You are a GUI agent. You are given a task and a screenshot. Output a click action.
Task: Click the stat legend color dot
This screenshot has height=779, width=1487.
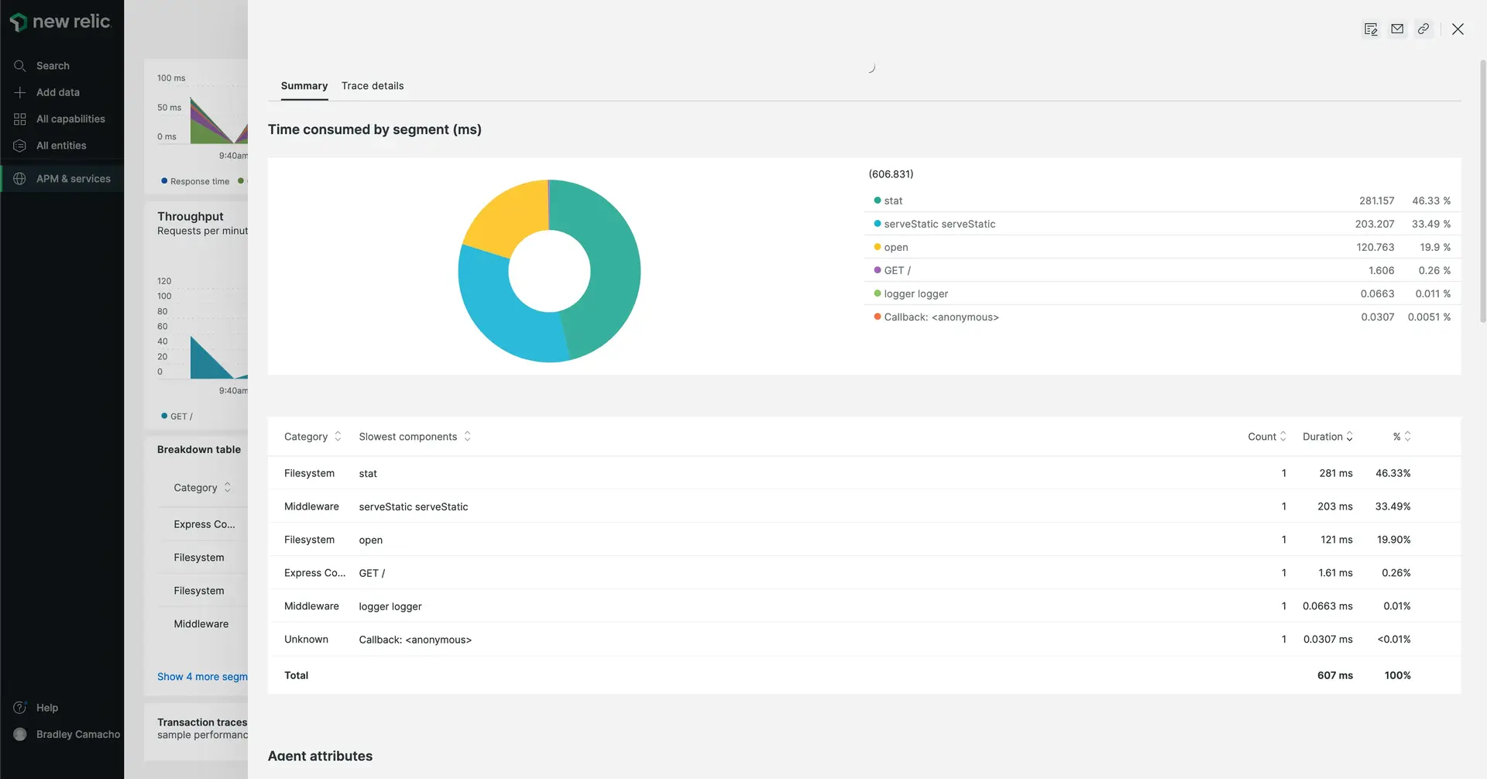coord(877,201)
